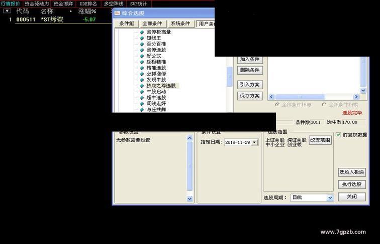Click the icon beside 百分百准
380x244 pixels.
click(x=142, y=44)
